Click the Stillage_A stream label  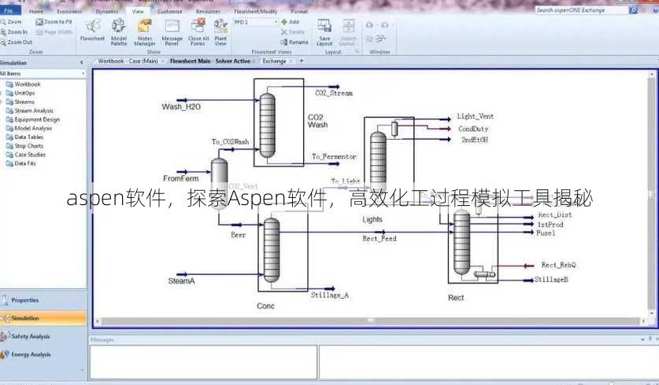coord(329,295)
